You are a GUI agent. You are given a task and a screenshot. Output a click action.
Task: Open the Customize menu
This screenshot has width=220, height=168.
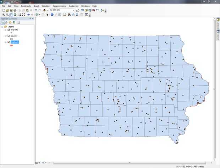(74, 6)
